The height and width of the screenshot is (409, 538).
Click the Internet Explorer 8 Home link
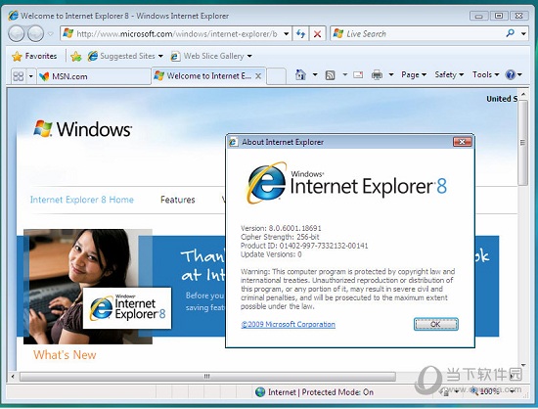tap(81, 200)
